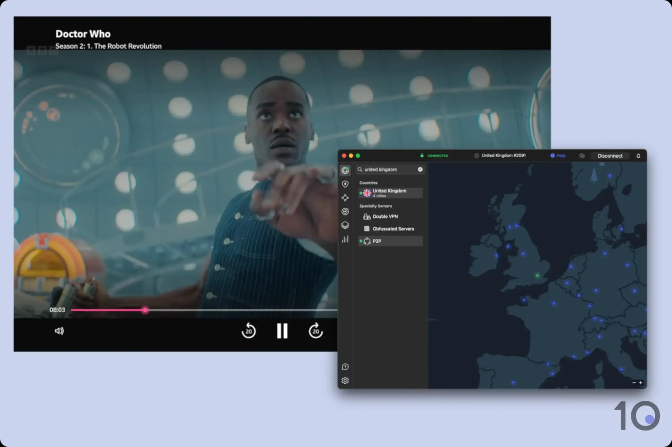
Task: Select United Kingdom in Countries list
Action: (x=390, y=193)
